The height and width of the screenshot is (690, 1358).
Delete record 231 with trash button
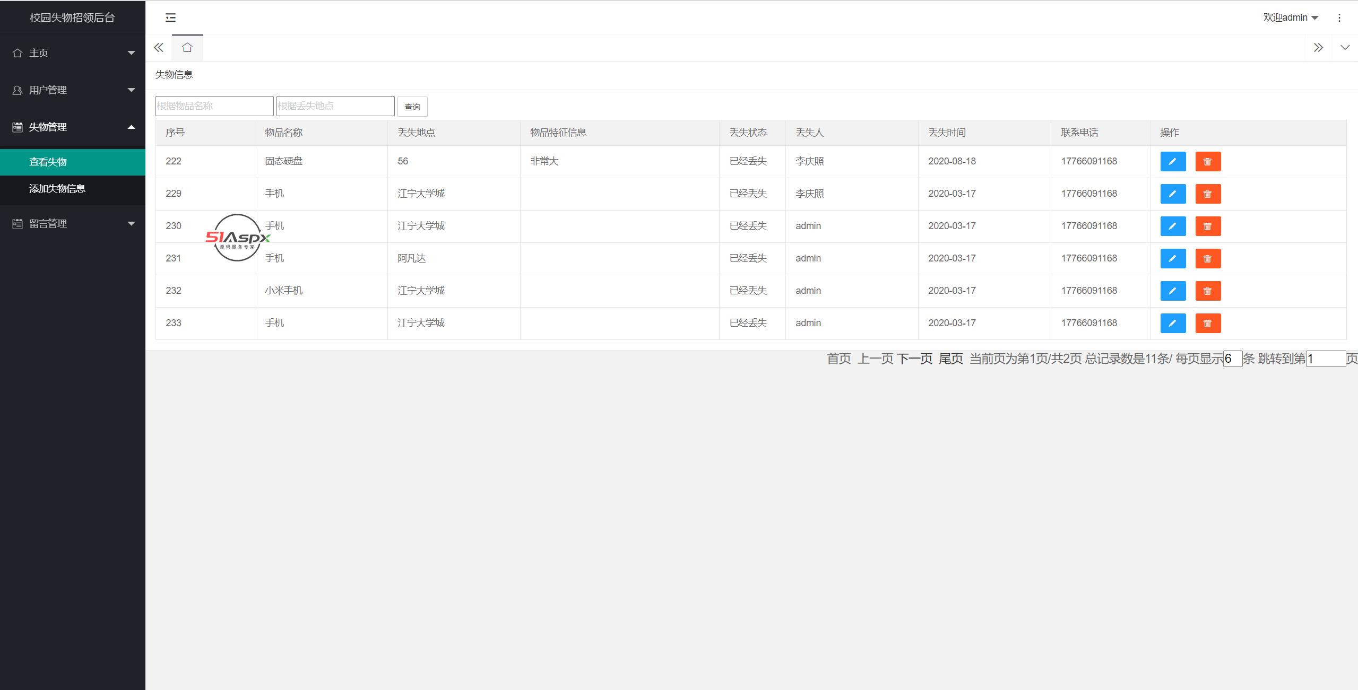pos(1208,258)
